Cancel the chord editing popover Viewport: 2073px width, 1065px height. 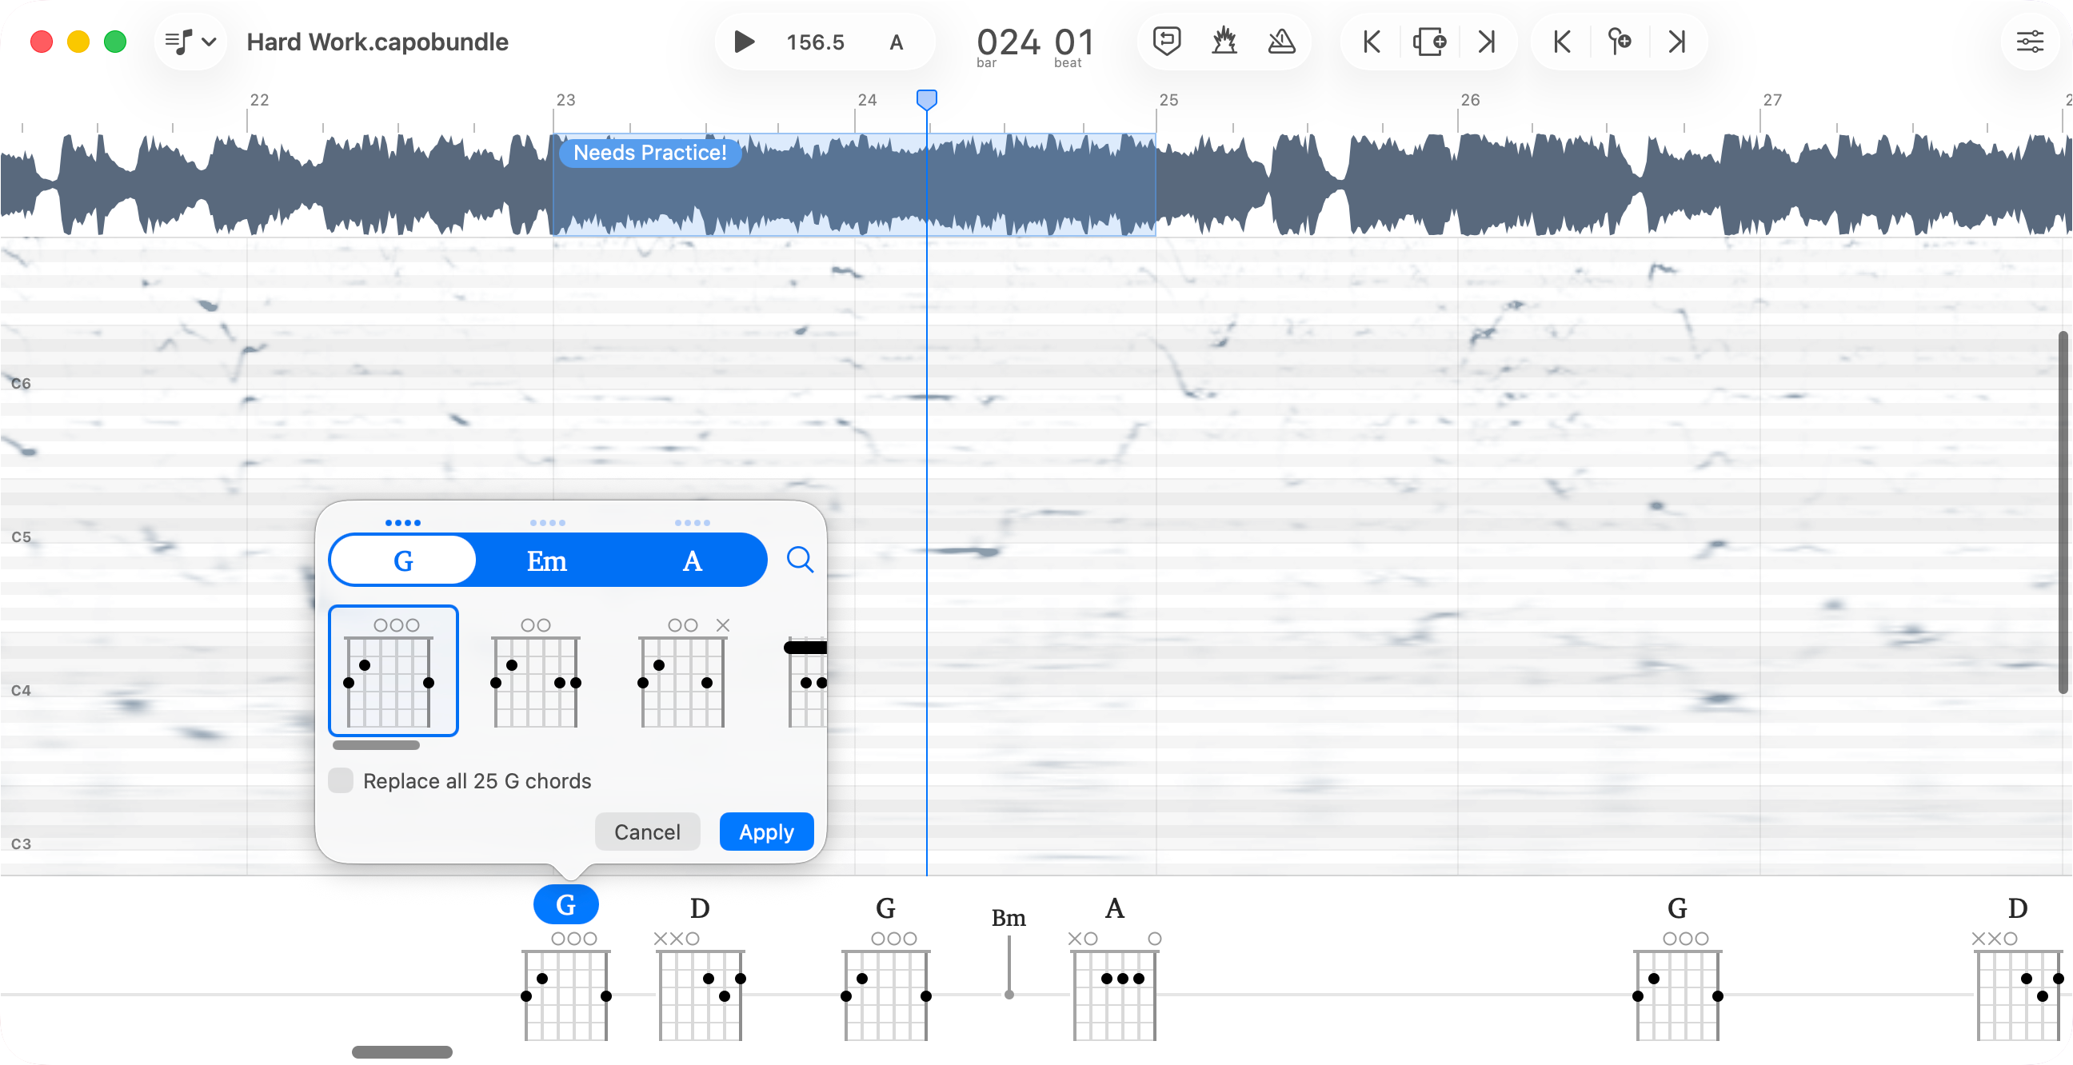click(647, 831)
